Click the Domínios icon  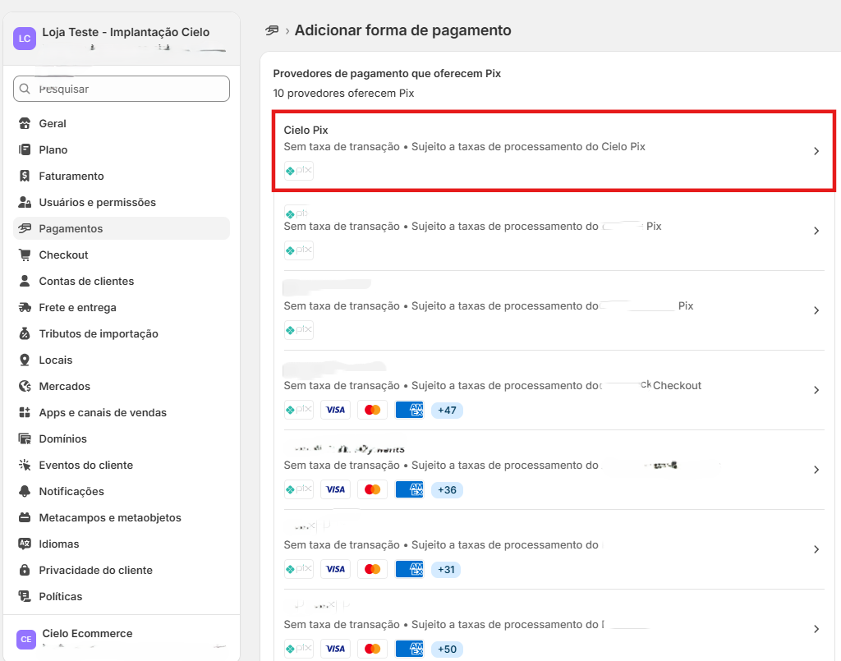[25, 438]
